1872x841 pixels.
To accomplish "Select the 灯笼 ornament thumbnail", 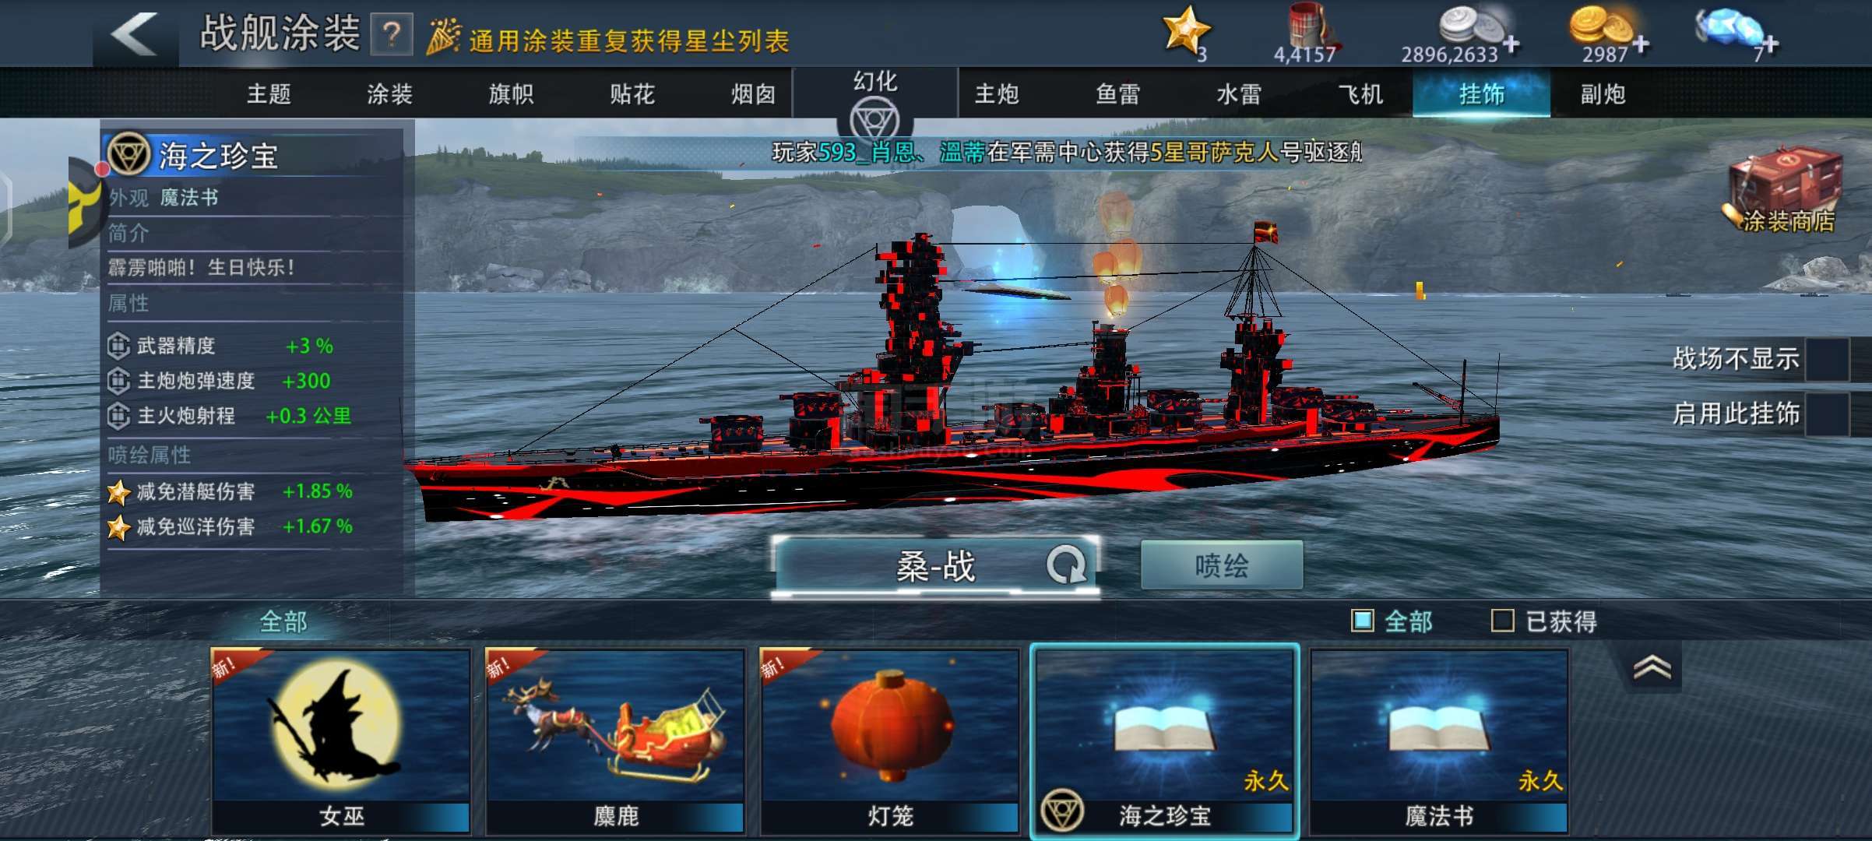I will pos(890,740).
